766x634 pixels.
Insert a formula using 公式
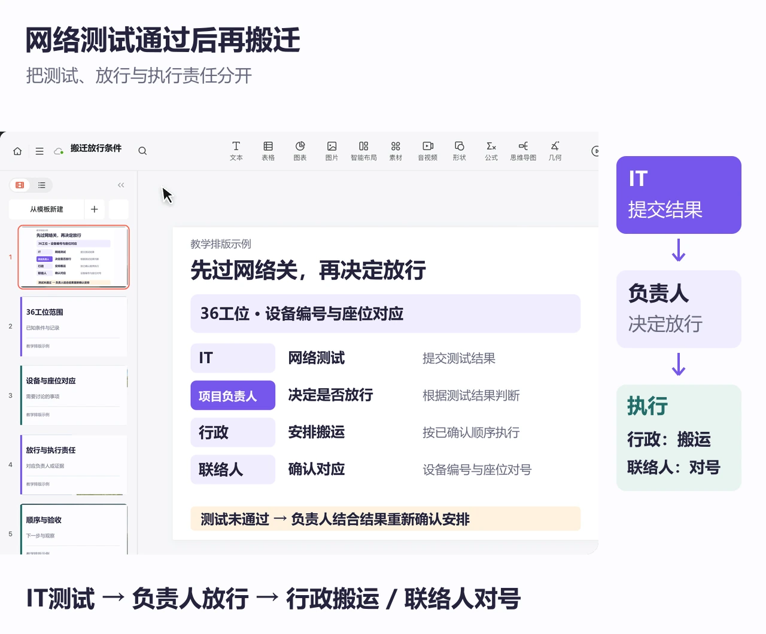click(x=491, y=151)
